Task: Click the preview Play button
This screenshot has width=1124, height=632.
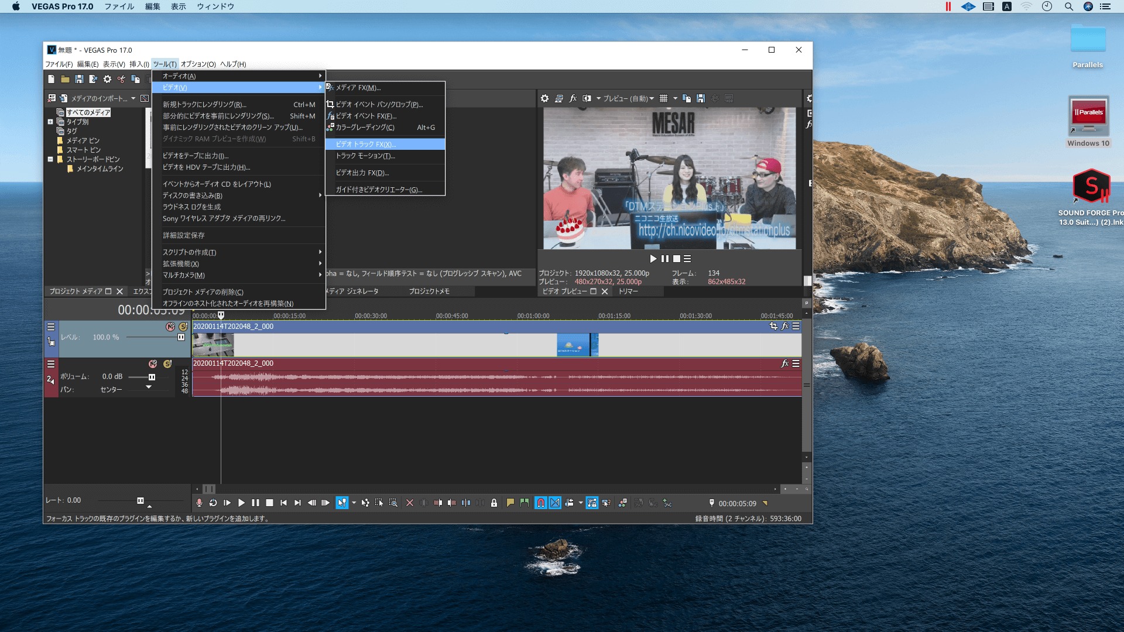Action: (653, 259)
